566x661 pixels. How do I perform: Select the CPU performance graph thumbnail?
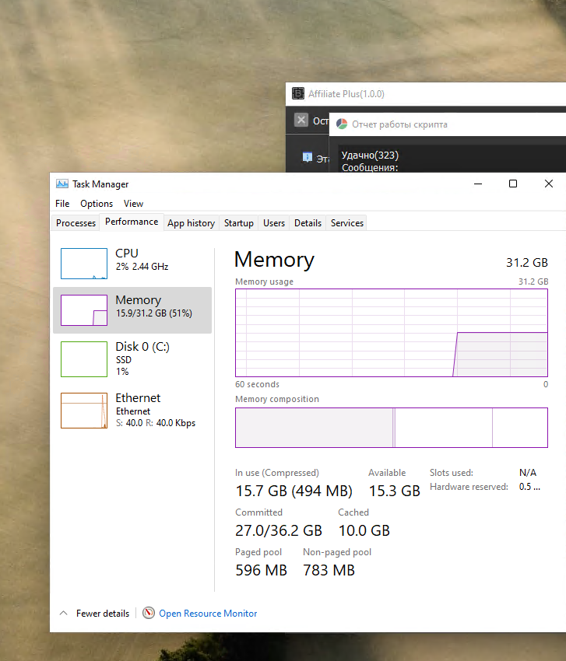coord(84,264)
